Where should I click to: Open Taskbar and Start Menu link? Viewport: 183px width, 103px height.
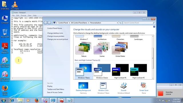coord(55,89)
